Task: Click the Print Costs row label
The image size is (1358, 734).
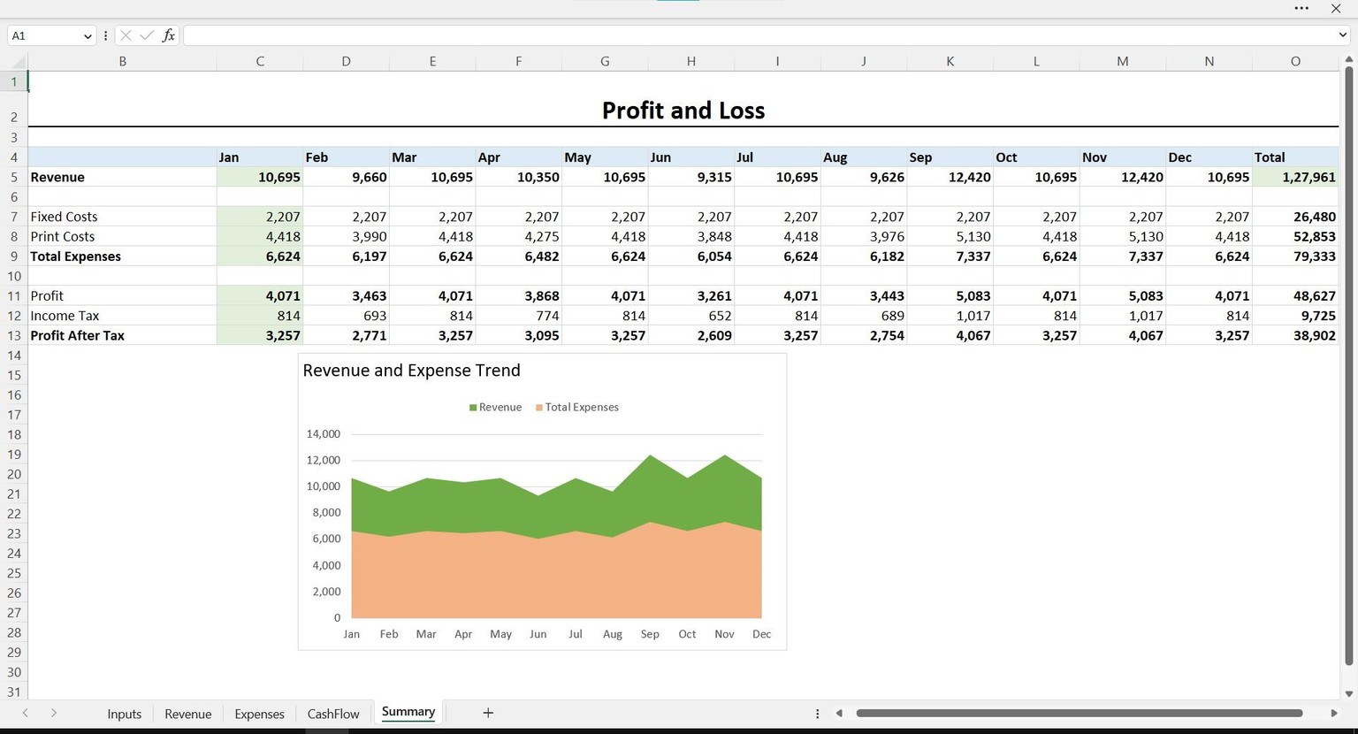Action: click(62, 237)
